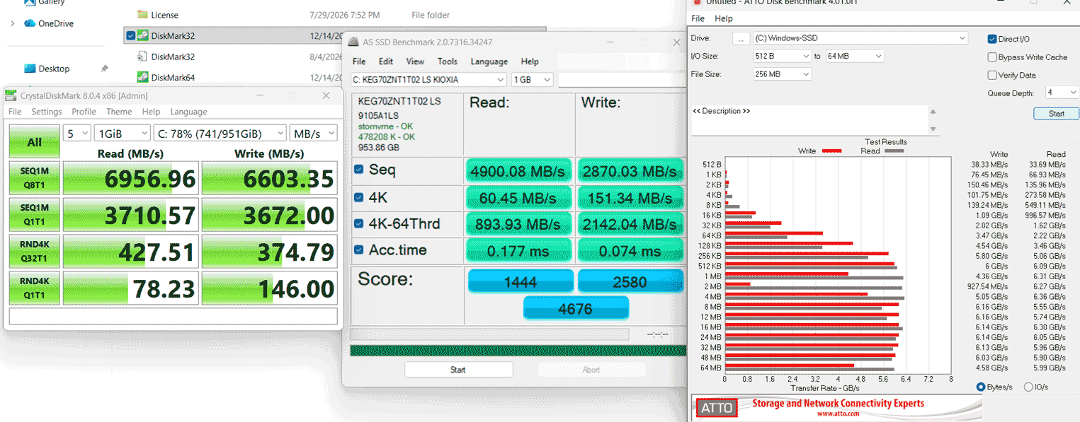Run the RND4K Q1T1 test
The width and height of the screenshot is (1080, 422).
(x=34, y=288)
